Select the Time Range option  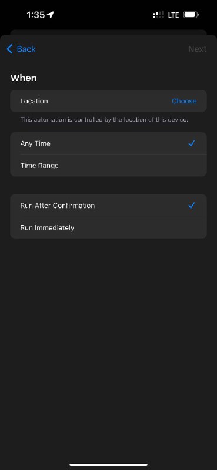click(x=108, y=166)
